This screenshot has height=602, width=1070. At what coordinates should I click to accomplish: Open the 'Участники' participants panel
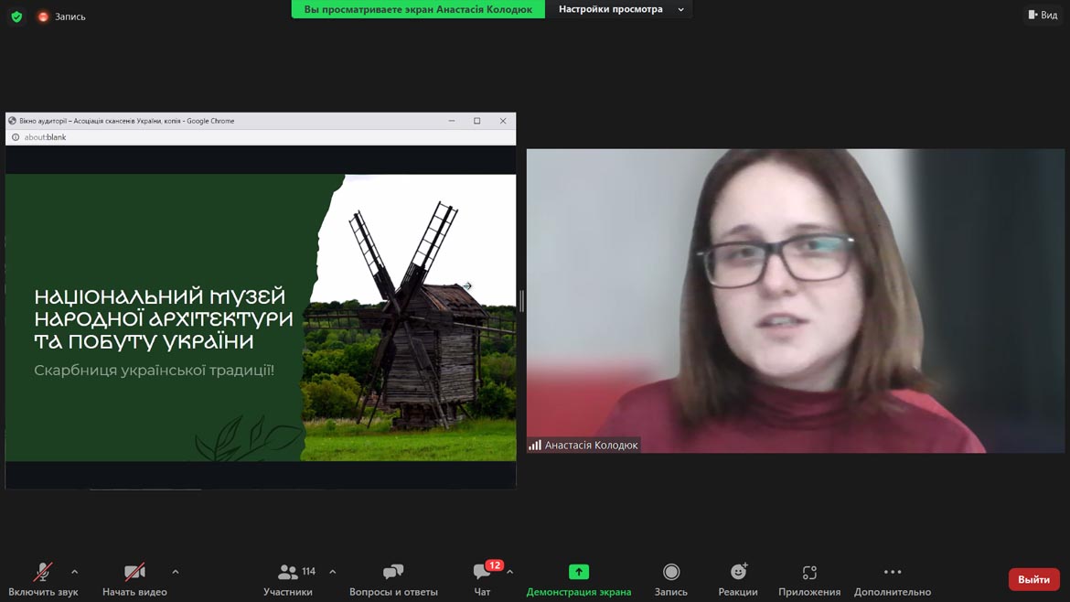(x=288, y=579)
